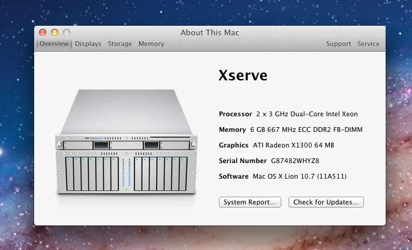Image resolution: width=412 pixels, height=250 pixels.
Task: Click the System Report… button
Action: tap(250, 202)
